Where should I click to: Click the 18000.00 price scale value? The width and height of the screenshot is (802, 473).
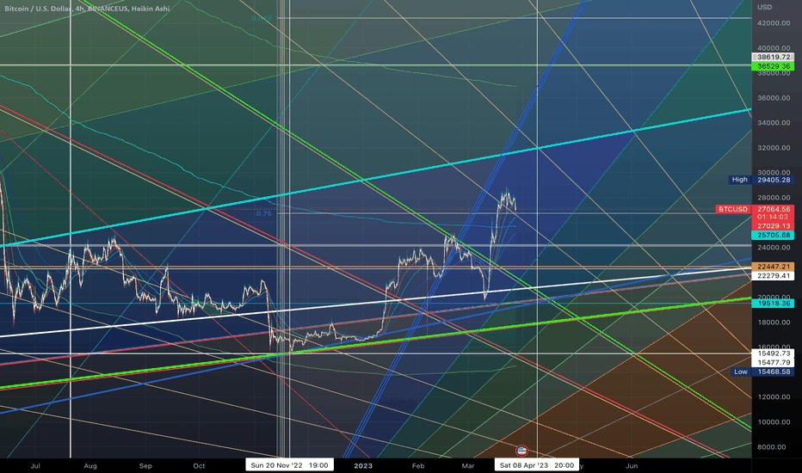tap(774, 322)
